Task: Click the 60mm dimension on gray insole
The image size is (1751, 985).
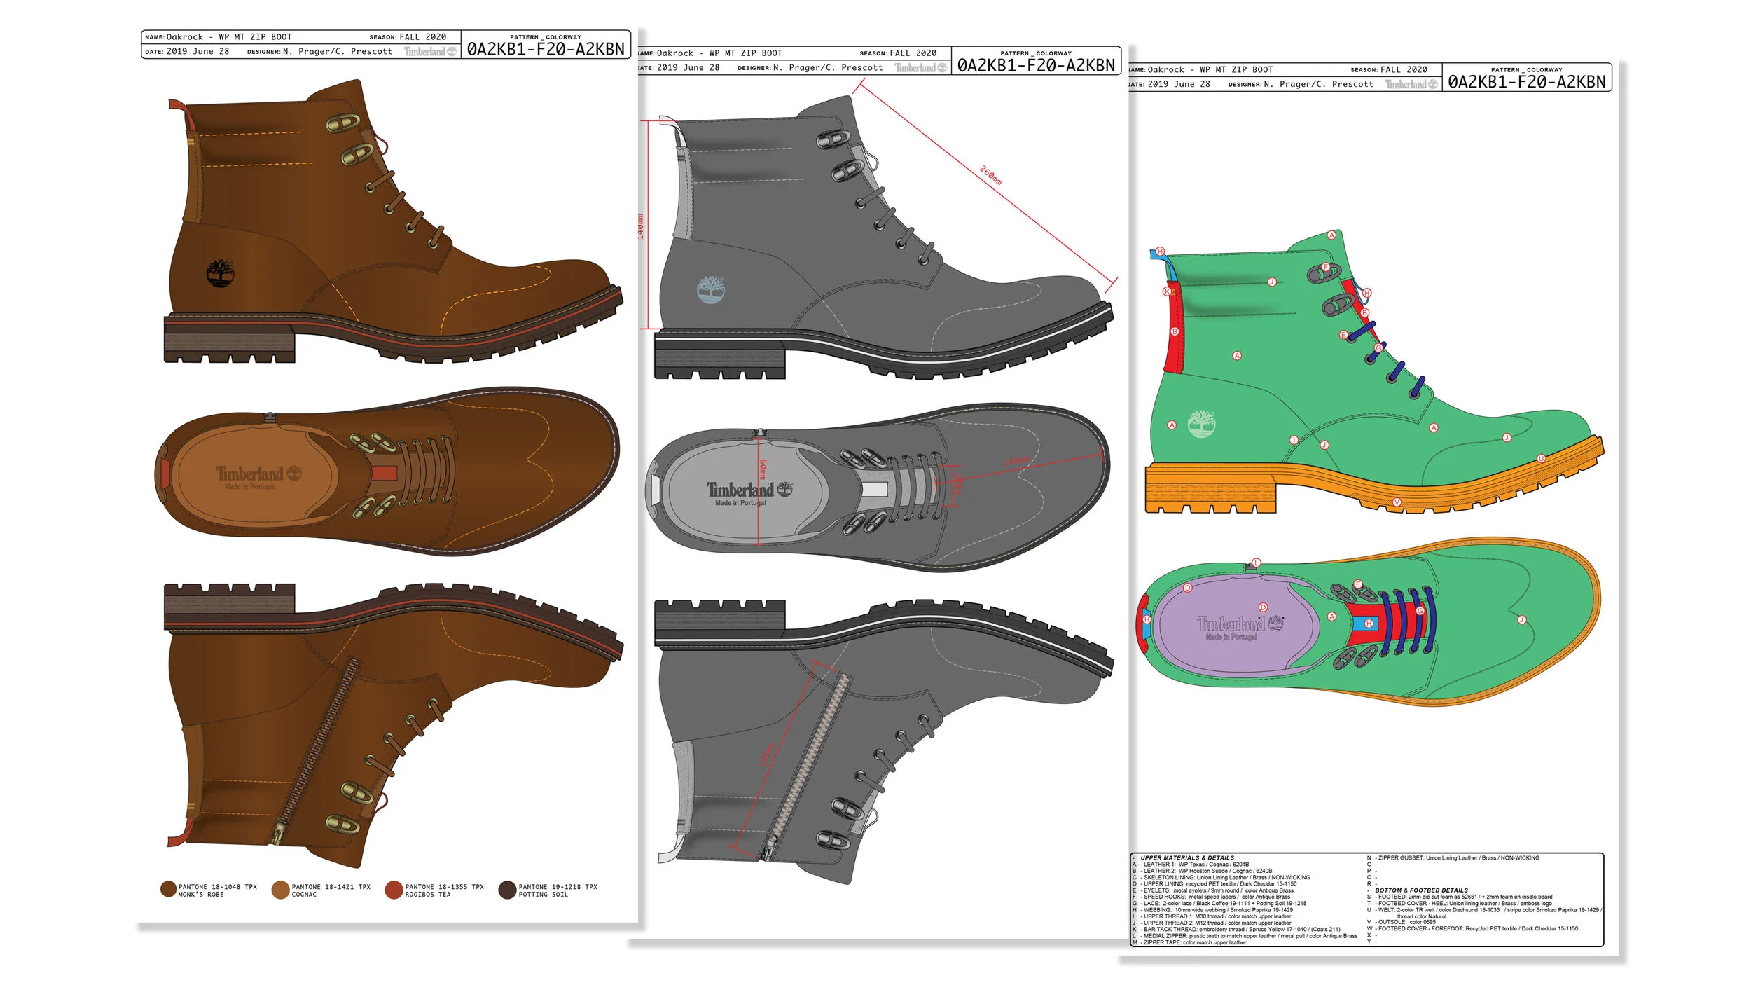Action: 763,469
